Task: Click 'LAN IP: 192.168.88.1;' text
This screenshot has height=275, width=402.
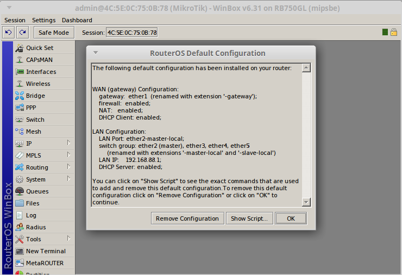Action: coord(130,160)
